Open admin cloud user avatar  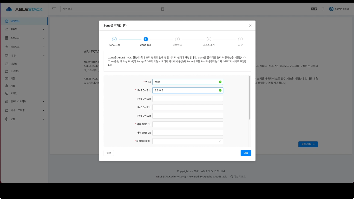(x=331, y=9)
